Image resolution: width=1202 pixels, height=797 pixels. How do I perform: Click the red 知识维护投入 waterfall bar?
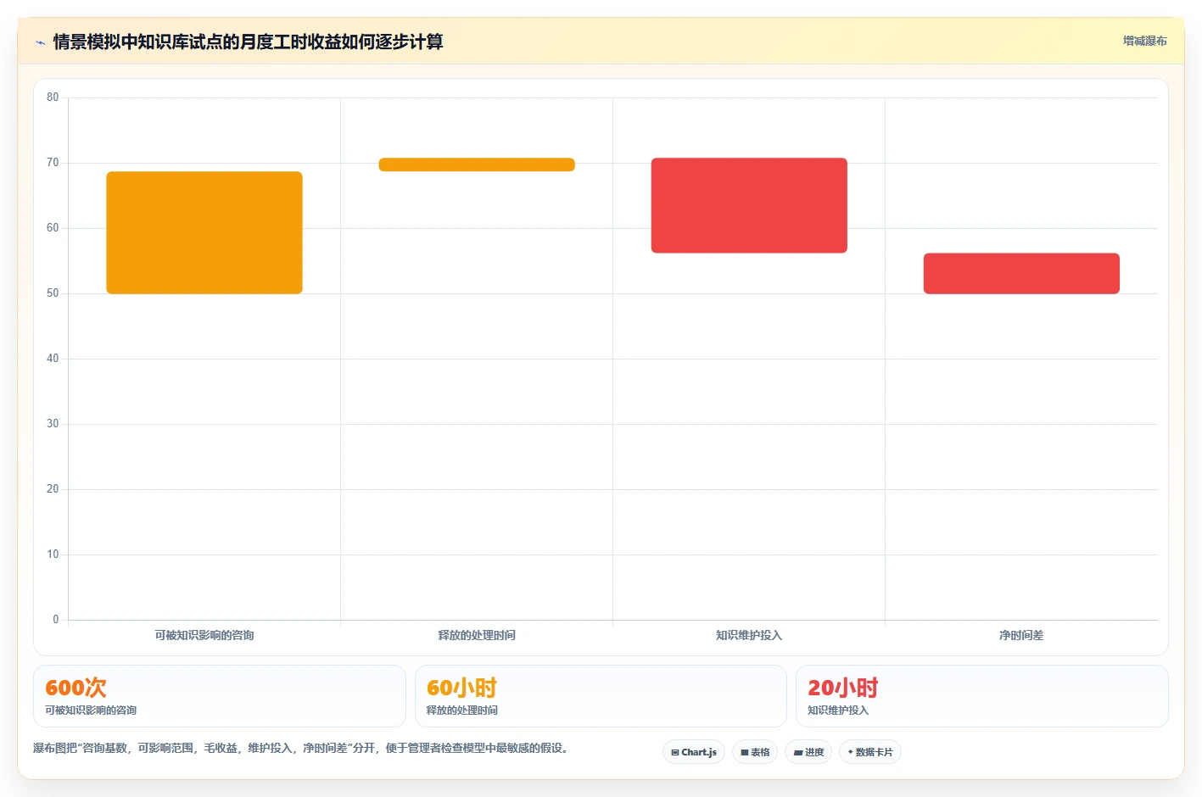[x=749, y=205]
